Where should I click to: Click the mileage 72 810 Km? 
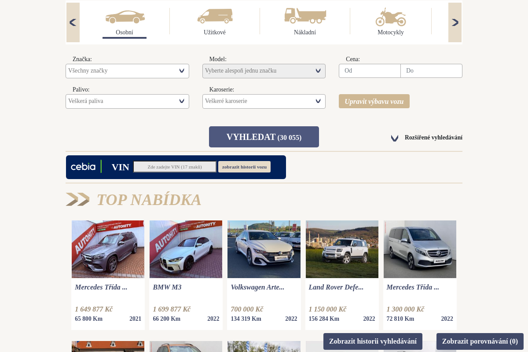pos(400,319)
